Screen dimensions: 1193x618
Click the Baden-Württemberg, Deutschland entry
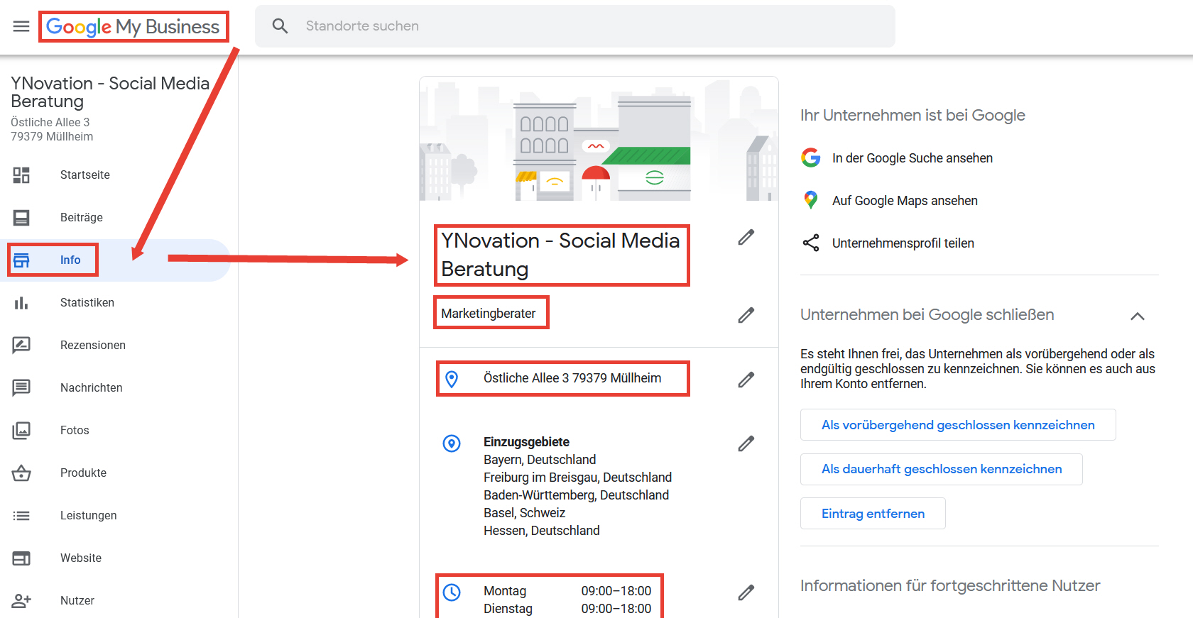point(576,495)
